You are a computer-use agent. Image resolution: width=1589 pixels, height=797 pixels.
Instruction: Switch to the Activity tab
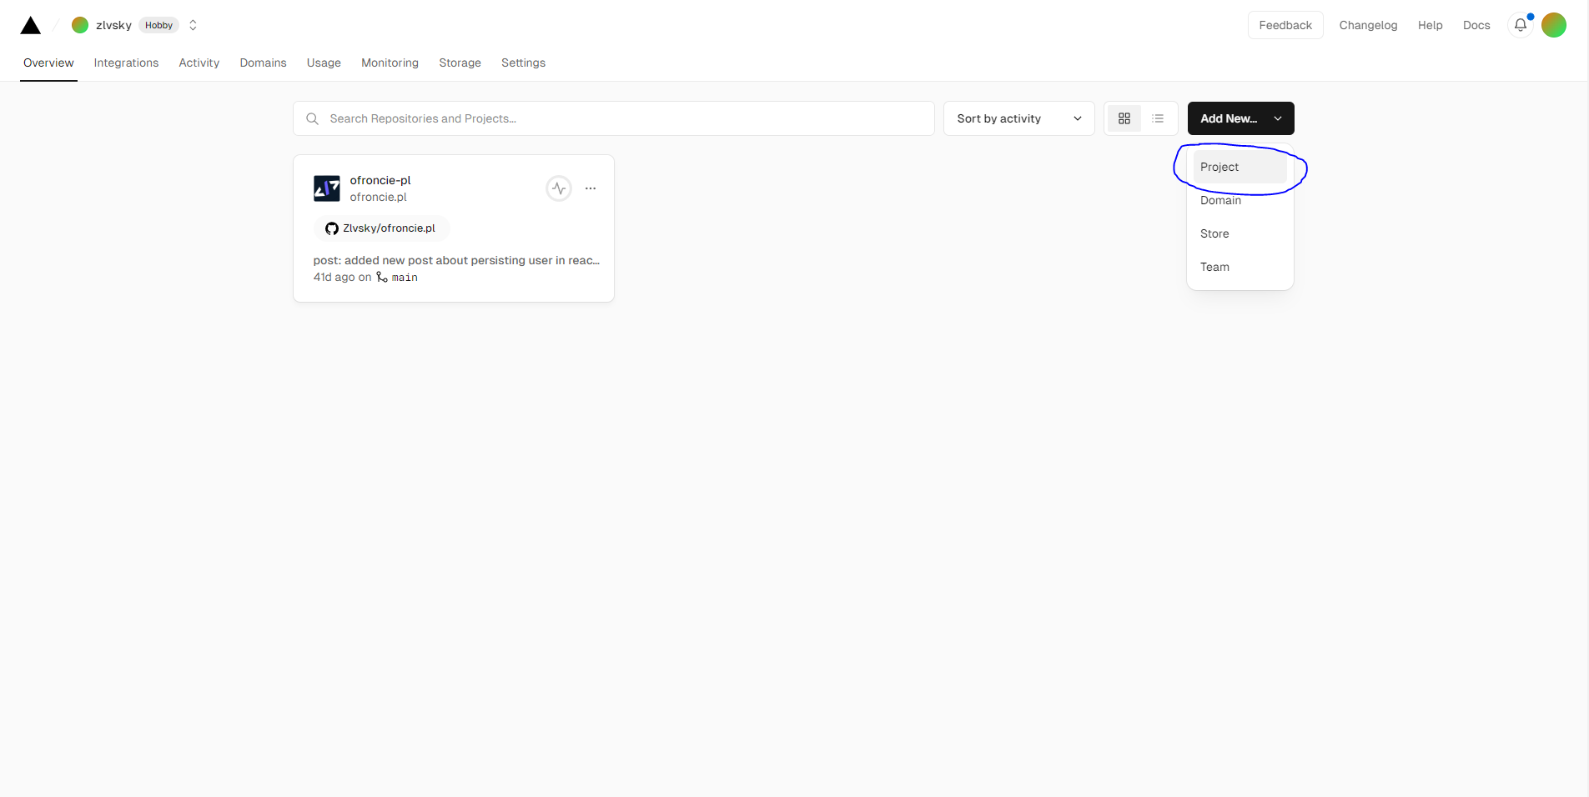[199, 63]
